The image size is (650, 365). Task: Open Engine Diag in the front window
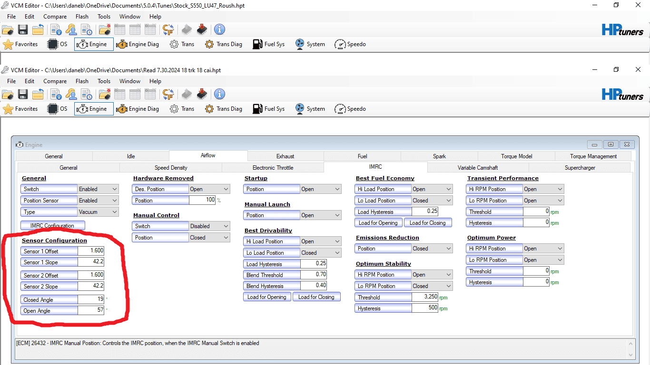pos(138,109)
